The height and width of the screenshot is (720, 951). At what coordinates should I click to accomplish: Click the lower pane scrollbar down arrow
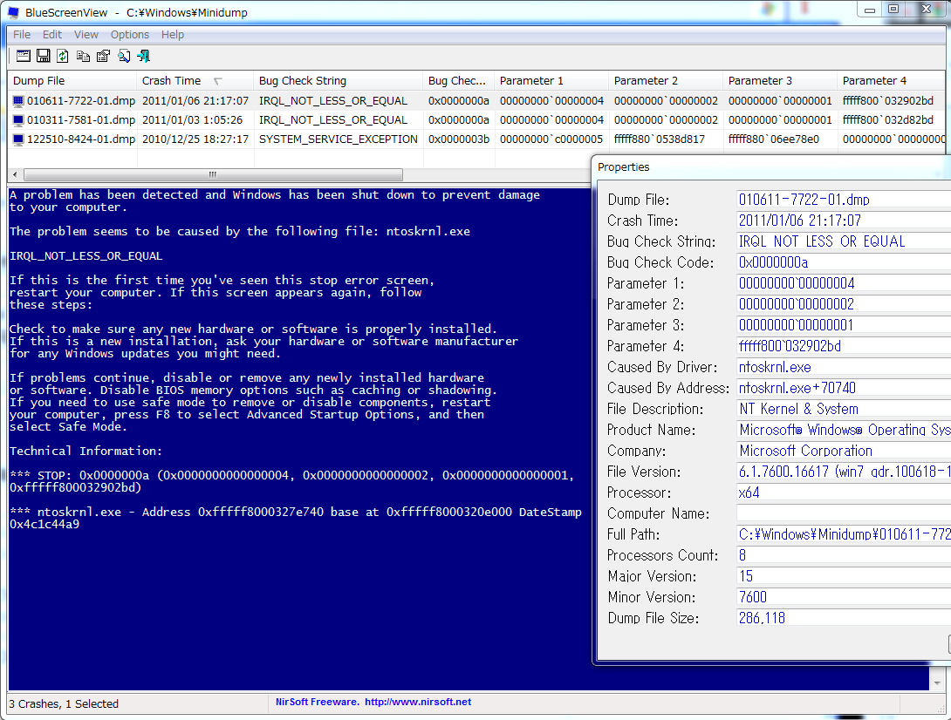coord(937,683)
